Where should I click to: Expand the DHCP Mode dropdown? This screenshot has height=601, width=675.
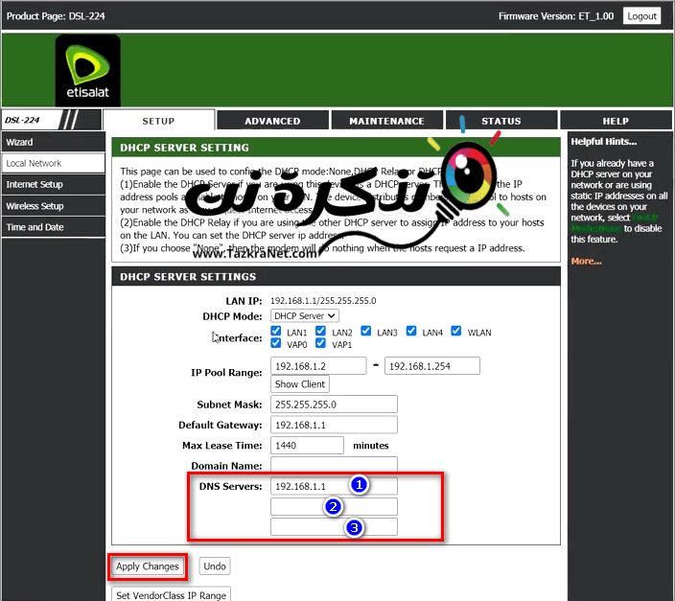[304, 315]
